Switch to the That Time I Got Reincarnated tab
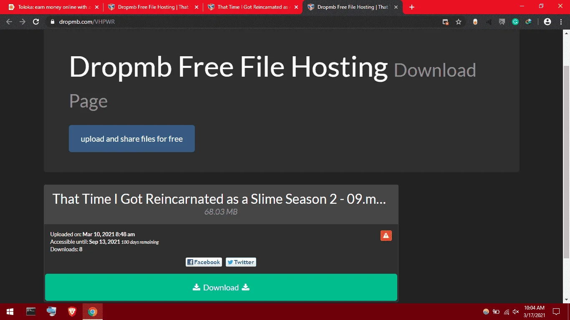Image resolution: width=570 pixels, height=320 pixels. pos(253,7)
